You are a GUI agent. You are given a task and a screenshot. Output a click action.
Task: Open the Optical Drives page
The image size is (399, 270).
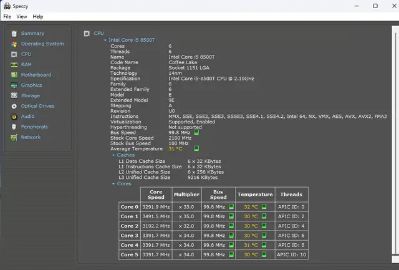(37, 106)
